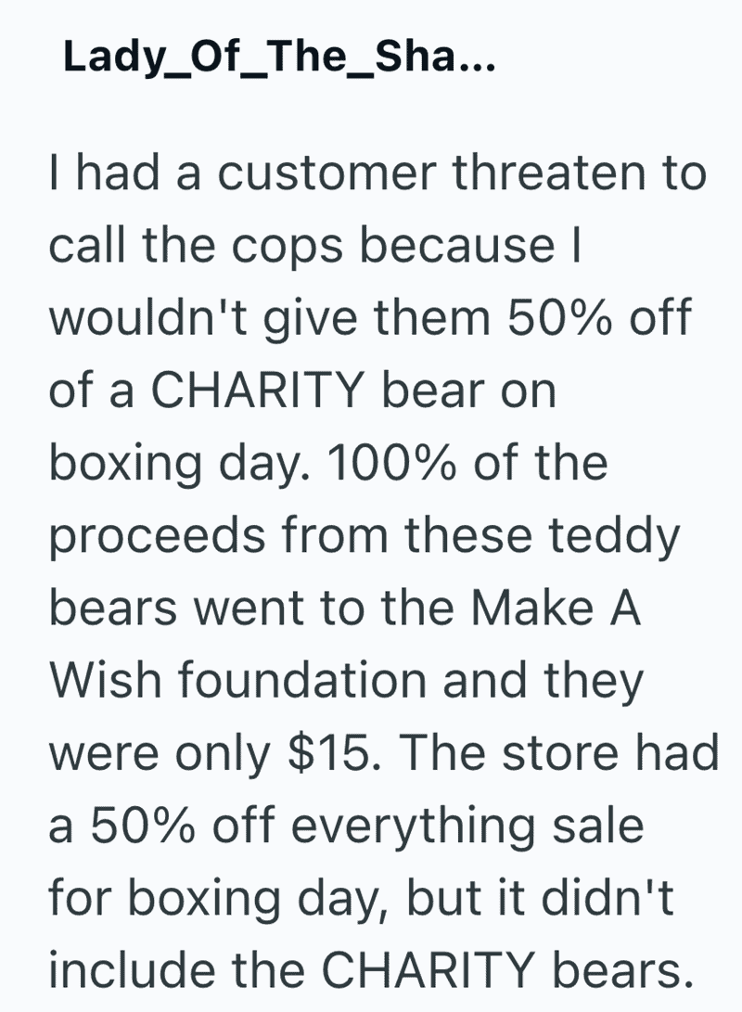Click the words 'Make A' in the comment
The width and height of the screenshot is (742, 1012).
pos(556,608)
